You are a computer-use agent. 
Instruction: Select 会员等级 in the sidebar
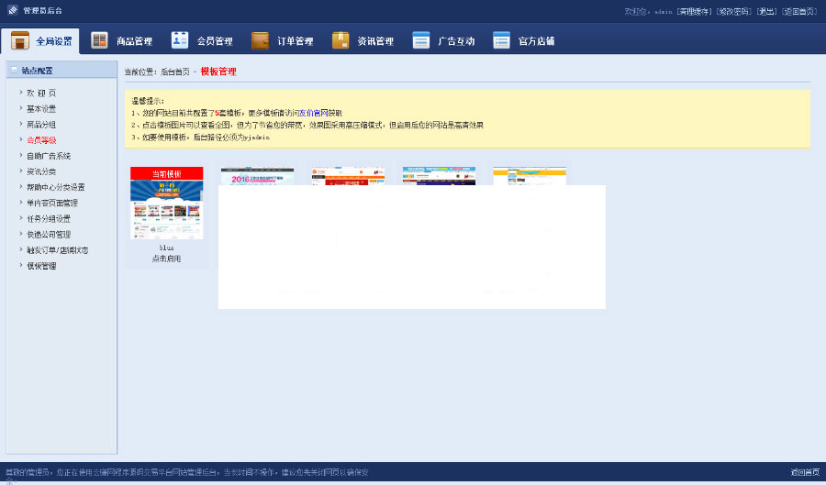41,140
